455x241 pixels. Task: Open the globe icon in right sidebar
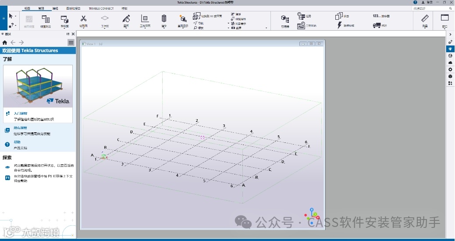pyautogui.click(x=450, y=56)
